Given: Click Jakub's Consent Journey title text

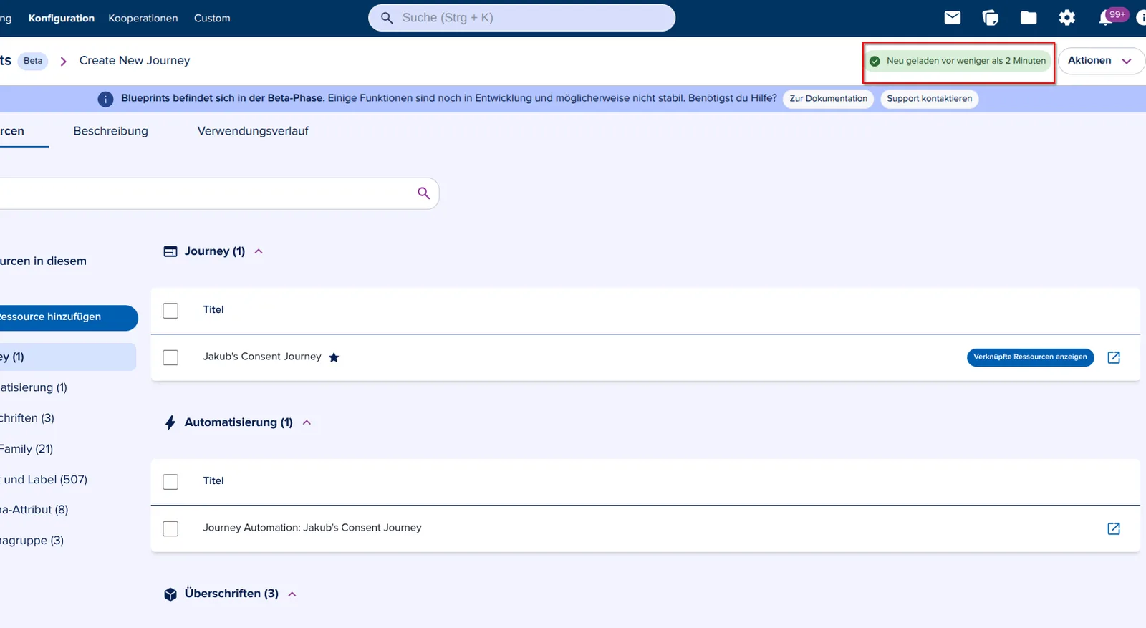Looking at the screenshot, I should (262, 357).
